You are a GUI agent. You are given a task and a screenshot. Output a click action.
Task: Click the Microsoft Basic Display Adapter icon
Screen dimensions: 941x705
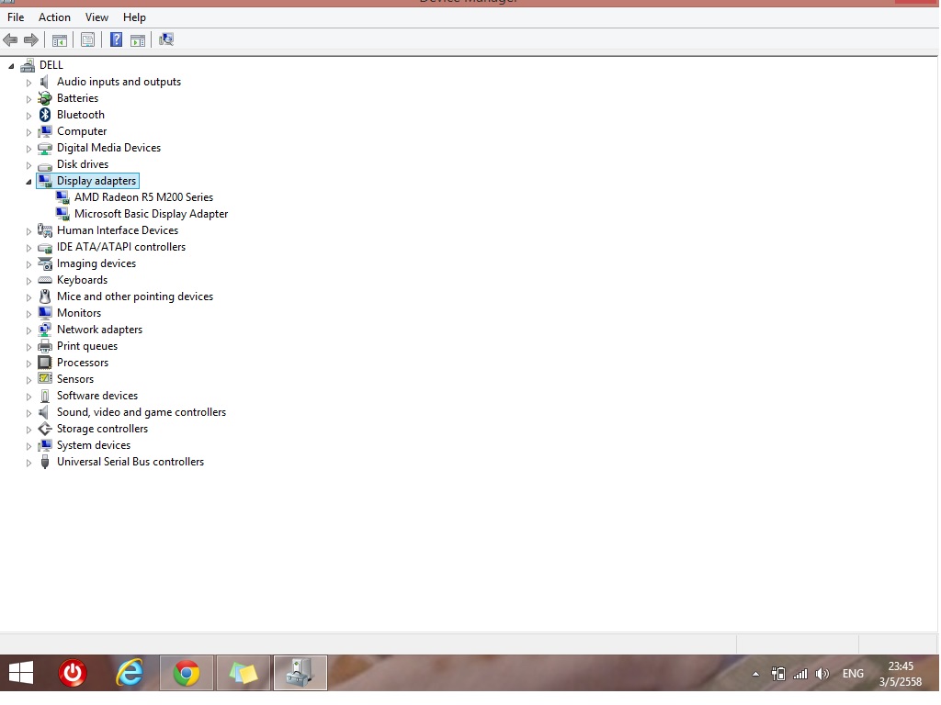62,214
